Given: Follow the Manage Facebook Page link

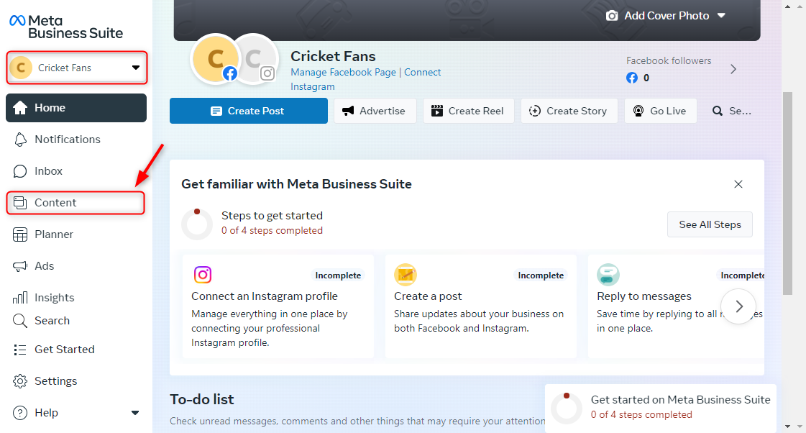Looking at the screenshot, I should [x=343, y=73].
